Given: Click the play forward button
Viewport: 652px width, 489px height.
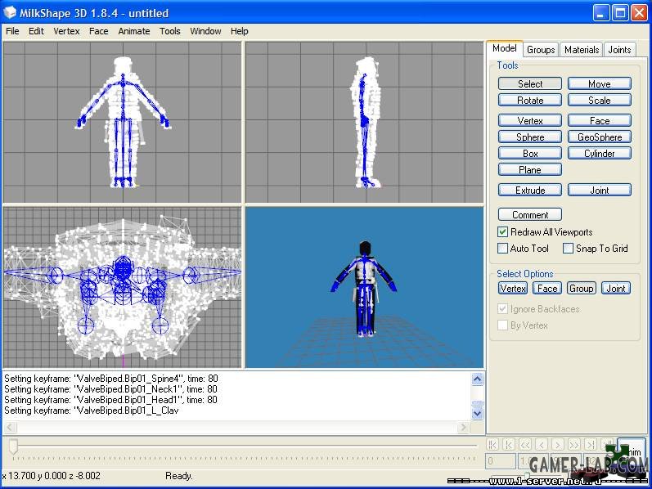Looking at the screenshot, I should pos(574,445).
